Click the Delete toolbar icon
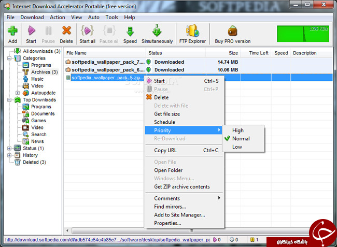Image resolution: width=337 pixels, height=247 pixels. (x=66, y=34)
